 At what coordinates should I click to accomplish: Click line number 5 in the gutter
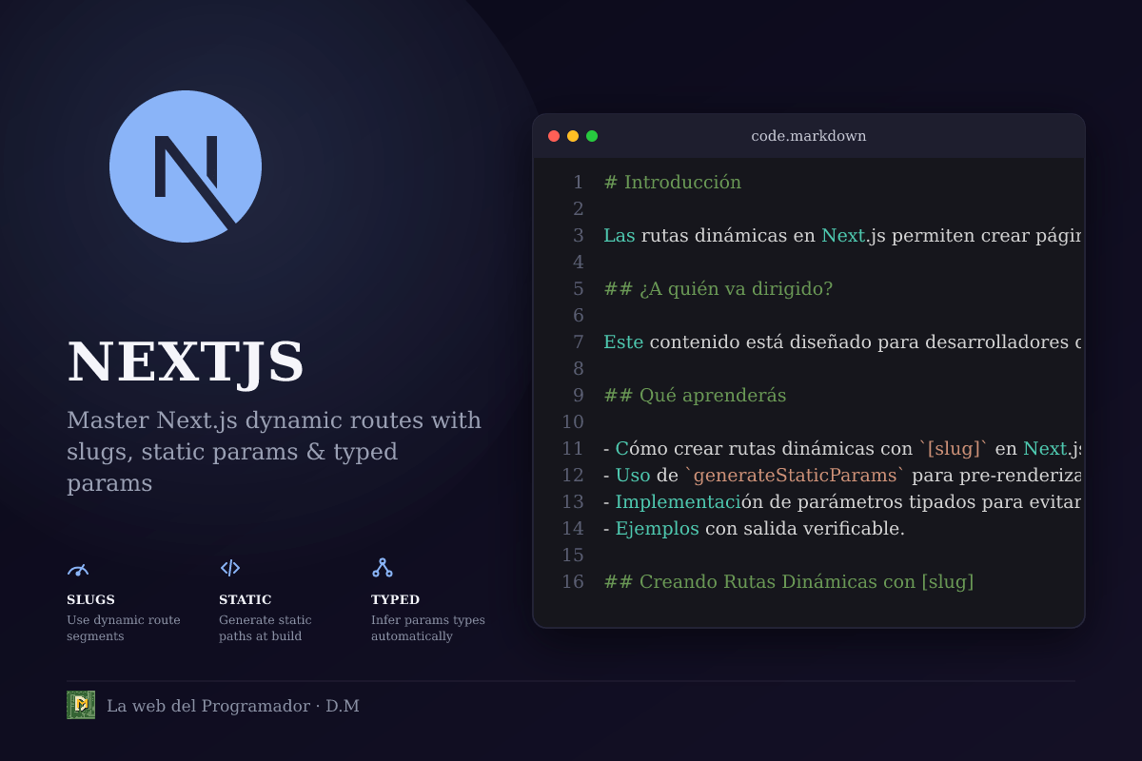point(578,288)
